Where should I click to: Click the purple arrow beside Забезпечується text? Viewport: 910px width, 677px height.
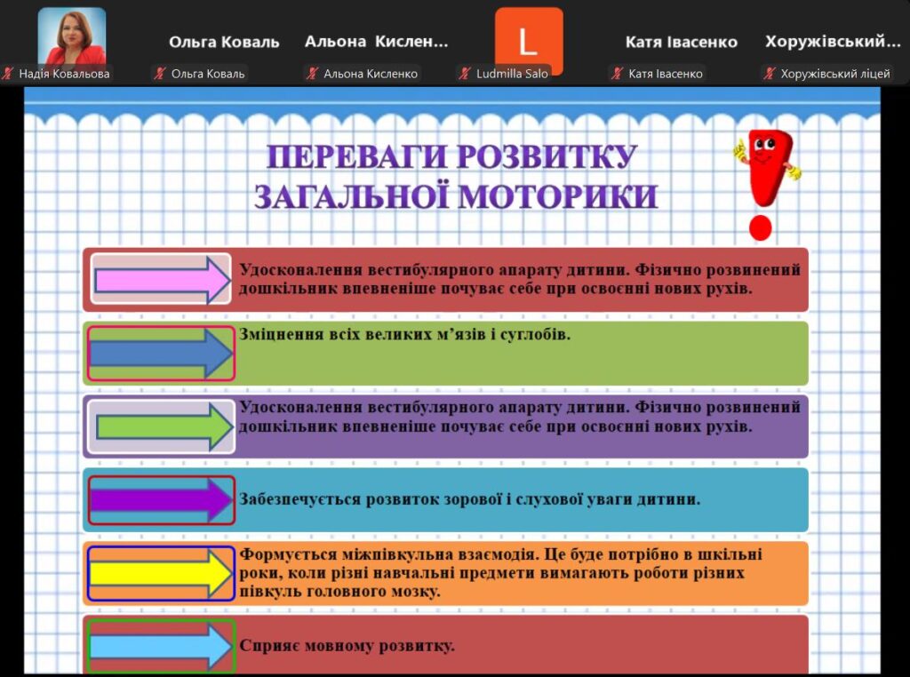point(161,500)
